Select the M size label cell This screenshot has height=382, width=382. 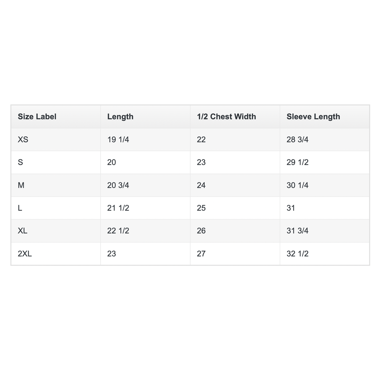tap(21, 185)
